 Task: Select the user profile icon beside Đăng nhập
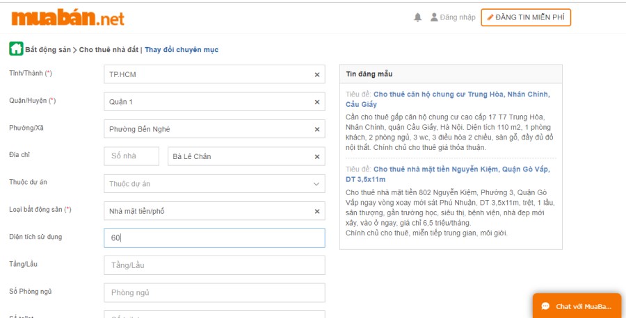click(x=434, y=17)
